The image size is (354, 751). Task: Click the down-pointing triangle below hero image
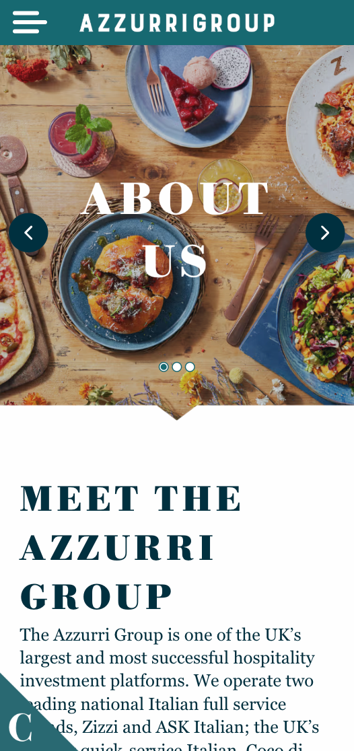tap(177, 412)
